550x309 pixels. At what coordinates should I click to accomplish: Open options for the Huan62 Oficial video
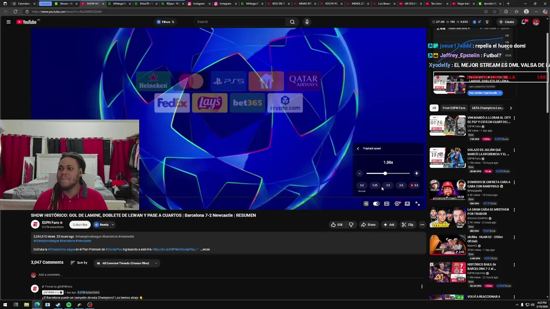tap(514, 237)
